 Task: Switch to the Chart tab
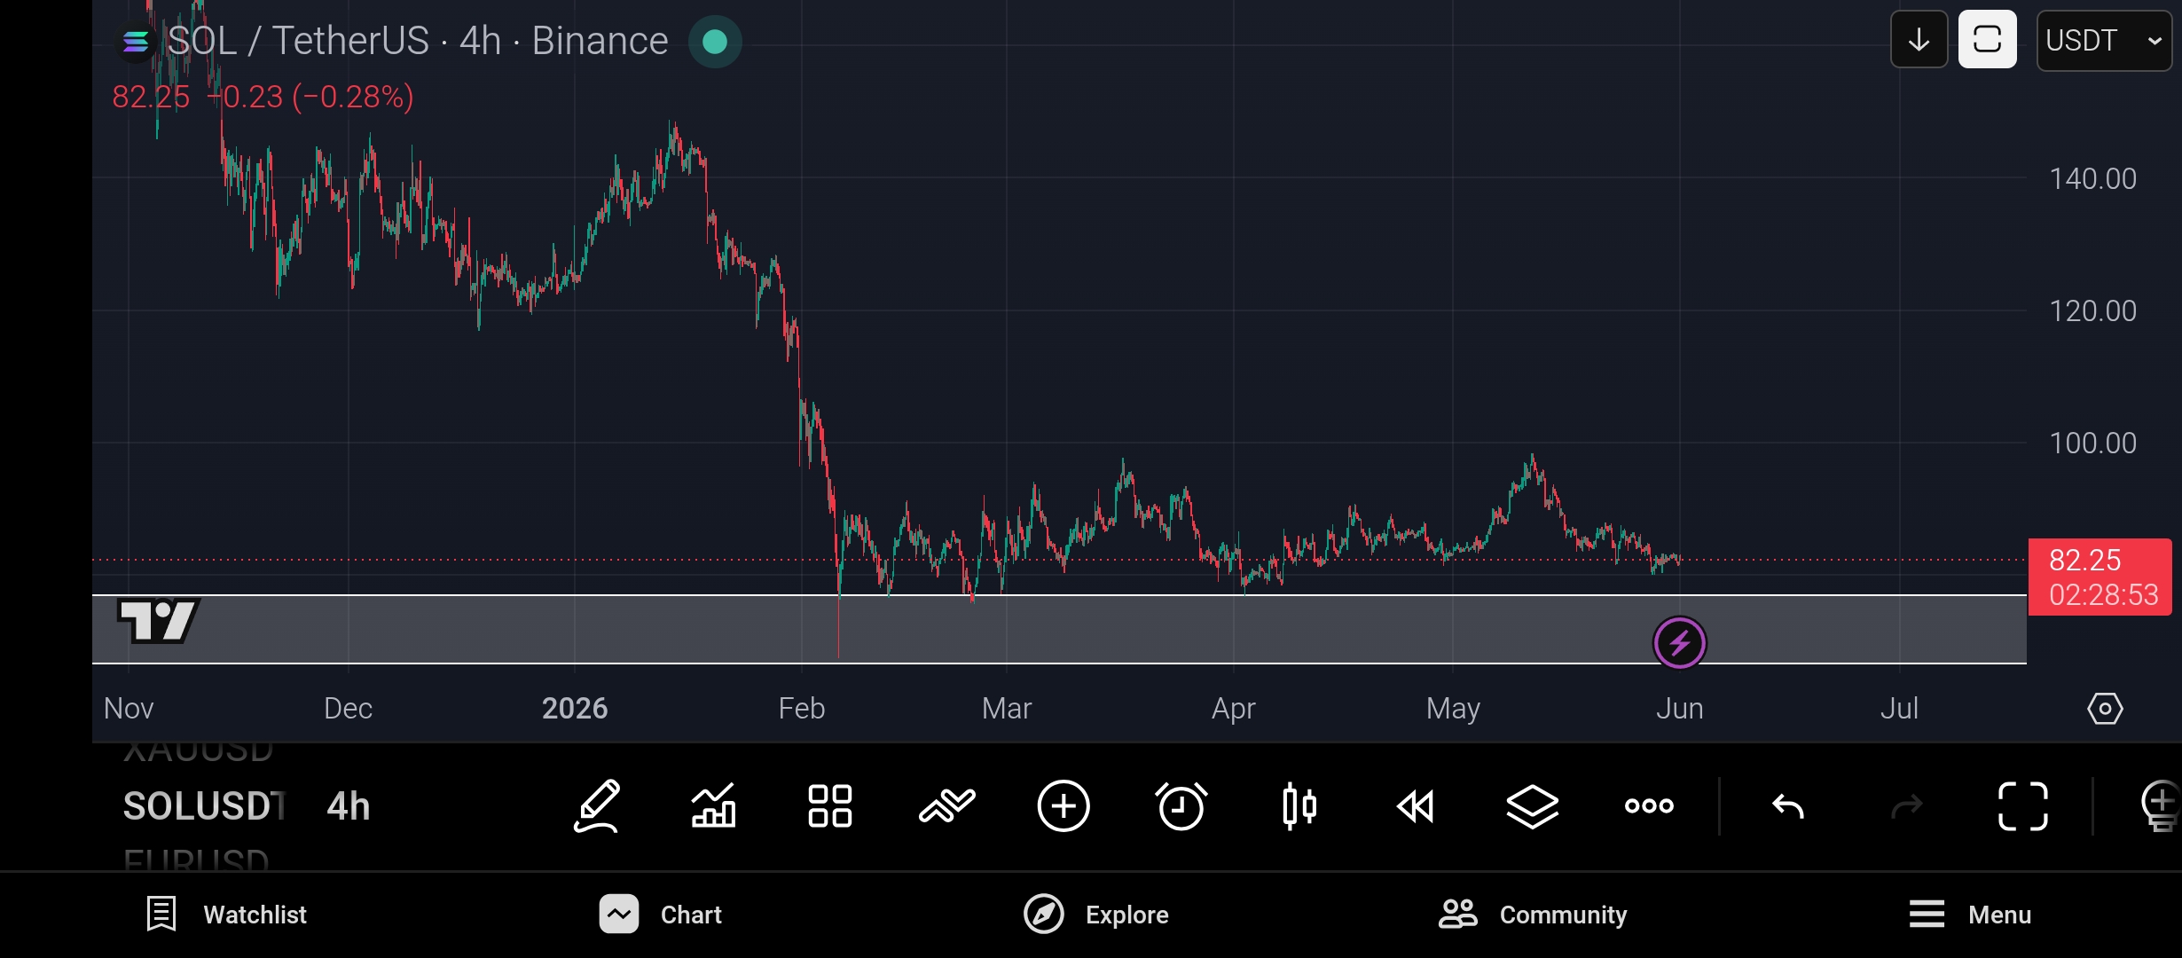coord(661,915)
